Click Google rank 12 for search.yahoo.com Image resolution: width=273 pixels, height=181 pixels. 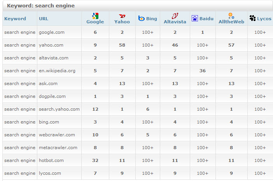click(95, 109)
